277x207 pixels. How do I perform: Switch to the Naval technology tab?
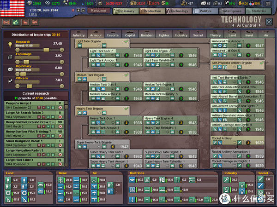(249, 34)
